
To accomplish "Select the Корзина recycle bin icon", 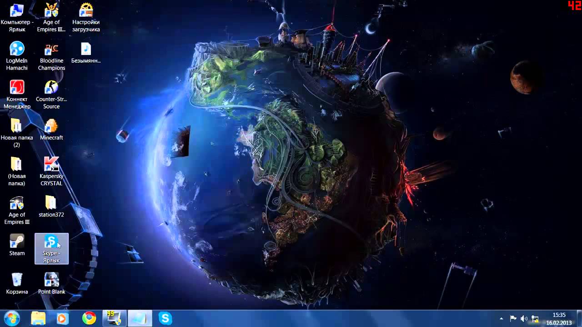I will coord(17,284).
